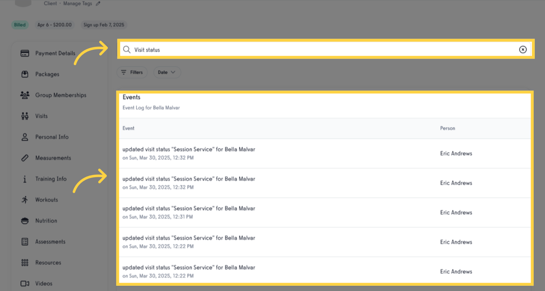Open the Filters panel

coord(132,72)
